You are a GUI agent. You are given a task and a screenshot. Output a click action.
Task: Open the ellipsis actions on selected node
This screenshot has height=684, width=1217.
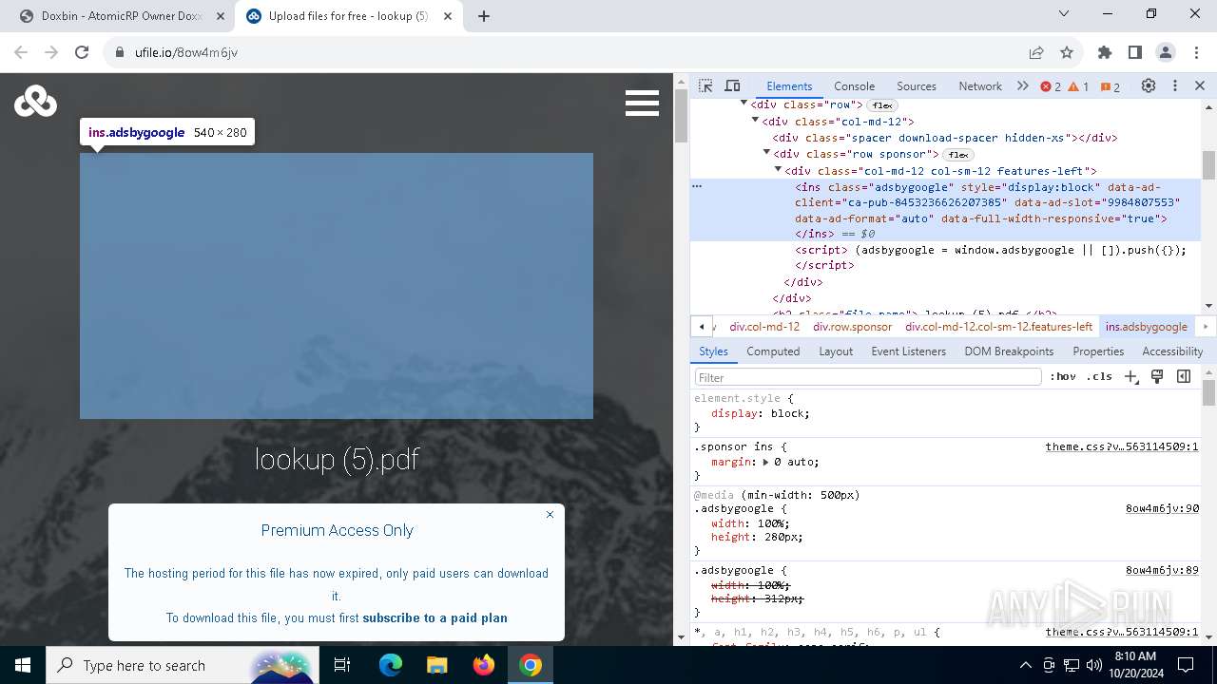coord(697,187)
